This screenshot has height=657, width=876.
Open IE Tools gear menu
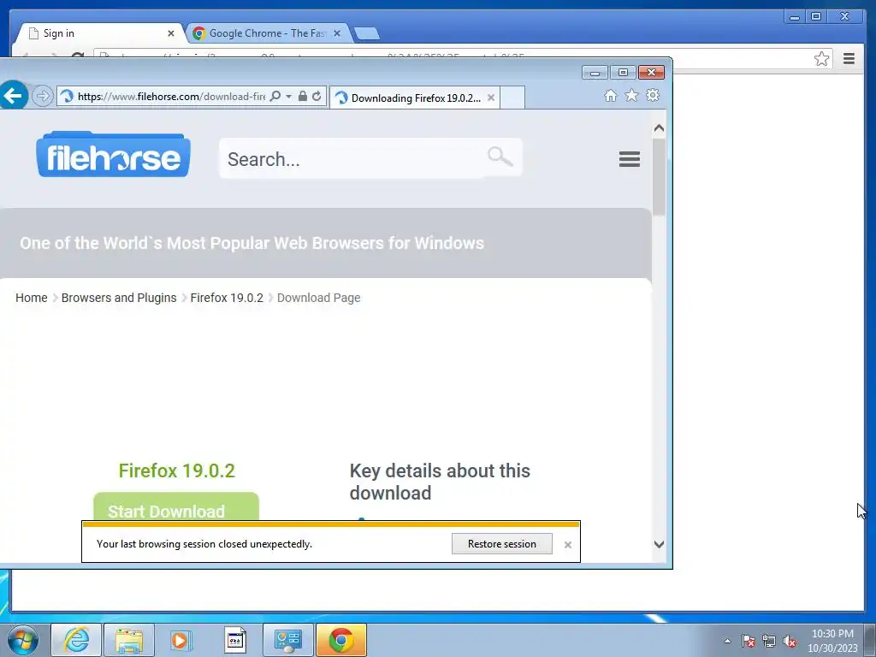pos(653,96)
